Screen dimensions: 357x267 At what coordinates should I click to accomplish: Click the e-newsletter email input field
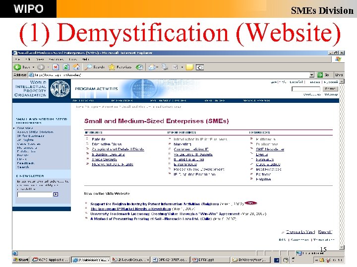point(35,194)
